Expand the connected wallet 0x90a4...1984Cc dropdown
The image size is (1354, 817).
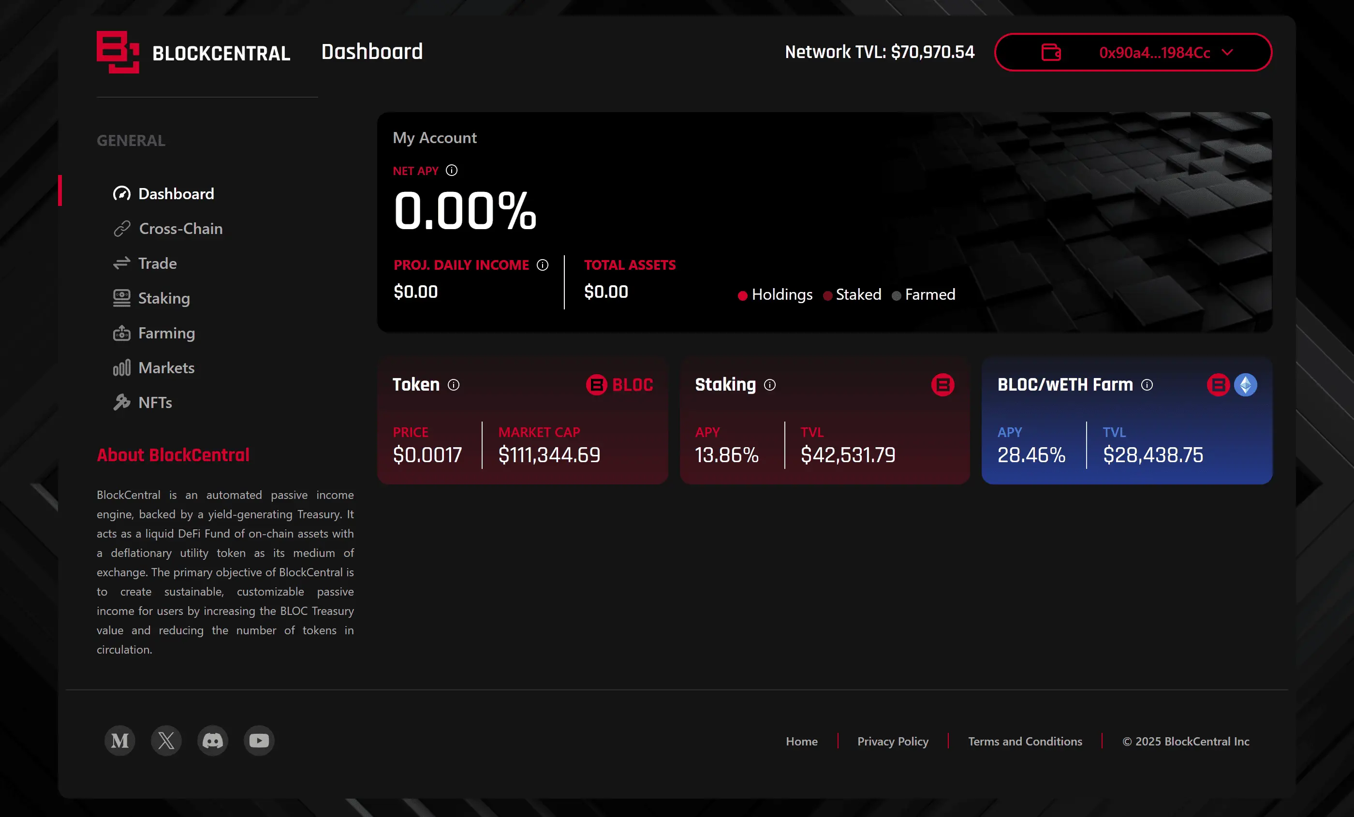(1228, 53)
